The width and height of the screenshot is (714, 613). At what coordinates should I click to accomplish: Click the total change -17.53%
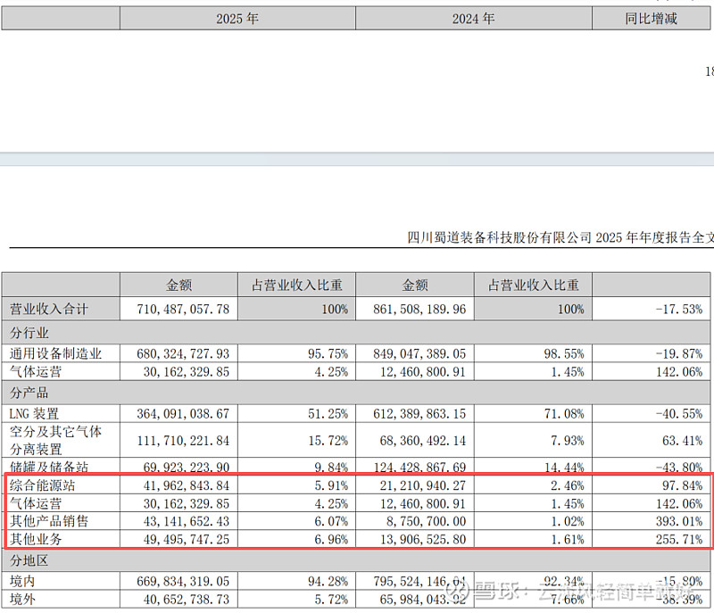click(679, 309)
